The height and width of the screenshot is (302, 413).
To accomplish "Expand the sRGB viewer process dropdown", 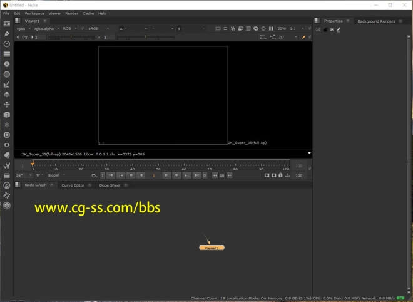I will coord(98,29).
